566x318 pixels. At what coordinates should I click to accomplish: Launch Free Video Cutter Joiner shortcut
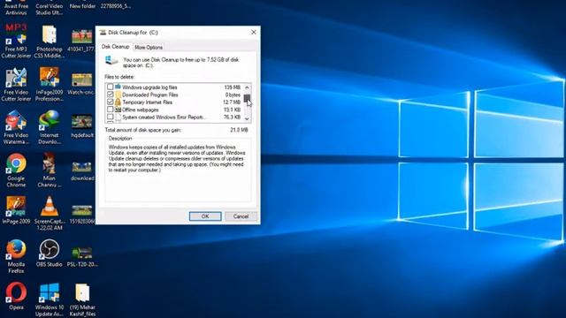[x=16, y=85]
